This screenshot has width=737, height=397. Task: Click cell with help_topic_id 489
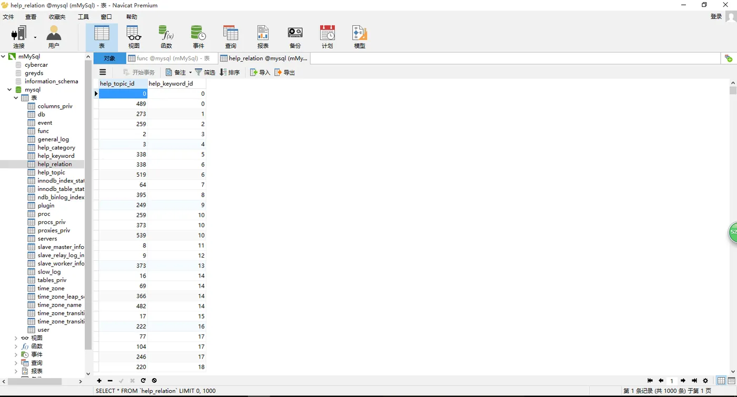click(x=123, y=104)
